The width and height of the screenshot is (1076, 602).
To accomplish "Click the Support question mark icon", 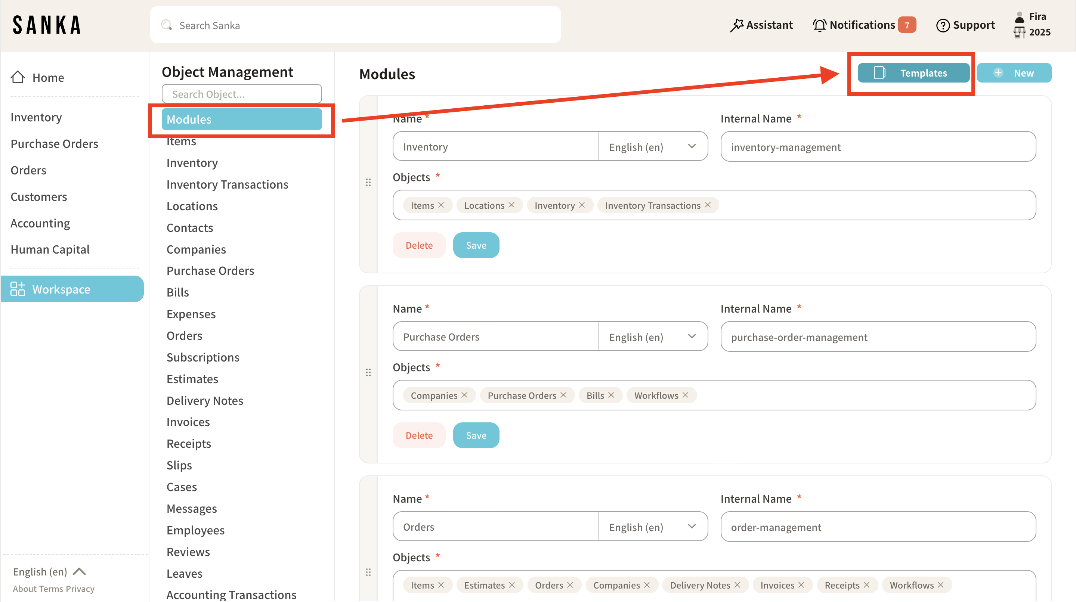I will [942, 25].
